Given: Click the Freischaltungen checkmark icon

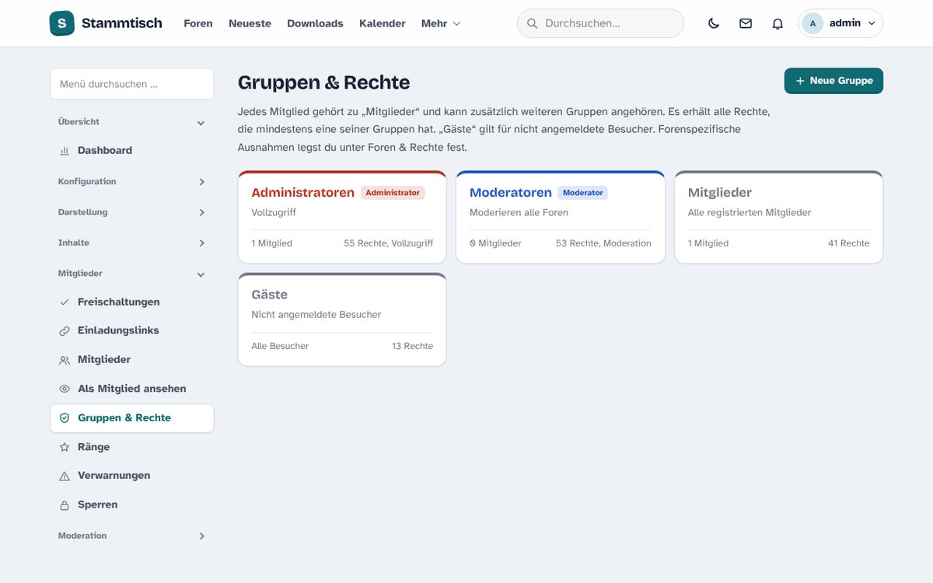Looking at the screenshot, I should (65, 302).
